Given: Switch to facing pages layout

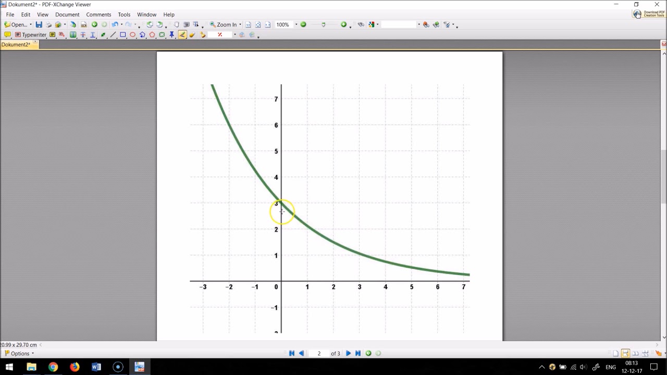Looking at the screenshot, I should pyautogui.click(x=635, y=354).
